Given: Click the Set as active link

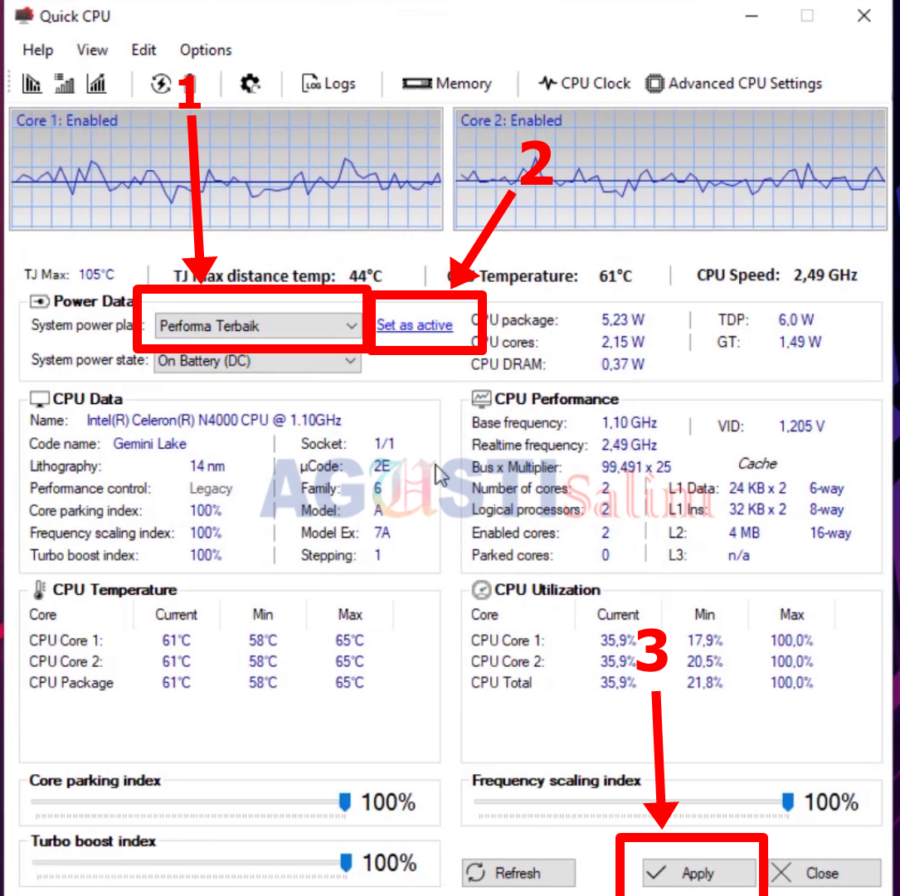Looking at the screenshot, I should pyautogui.click(x=415, y=325).
